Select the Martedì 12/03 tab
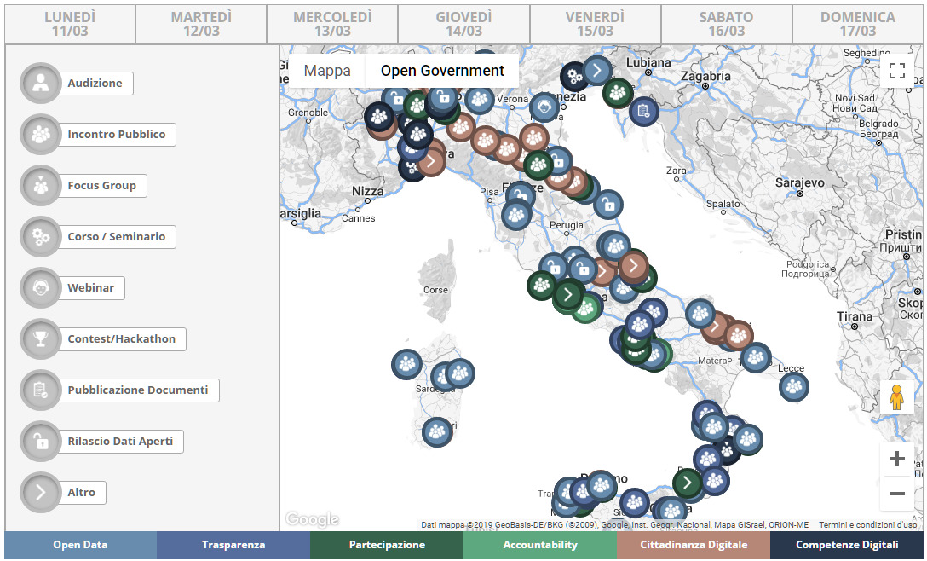The image size is (927, 561). pyautogui.click(x=201, y=24)
